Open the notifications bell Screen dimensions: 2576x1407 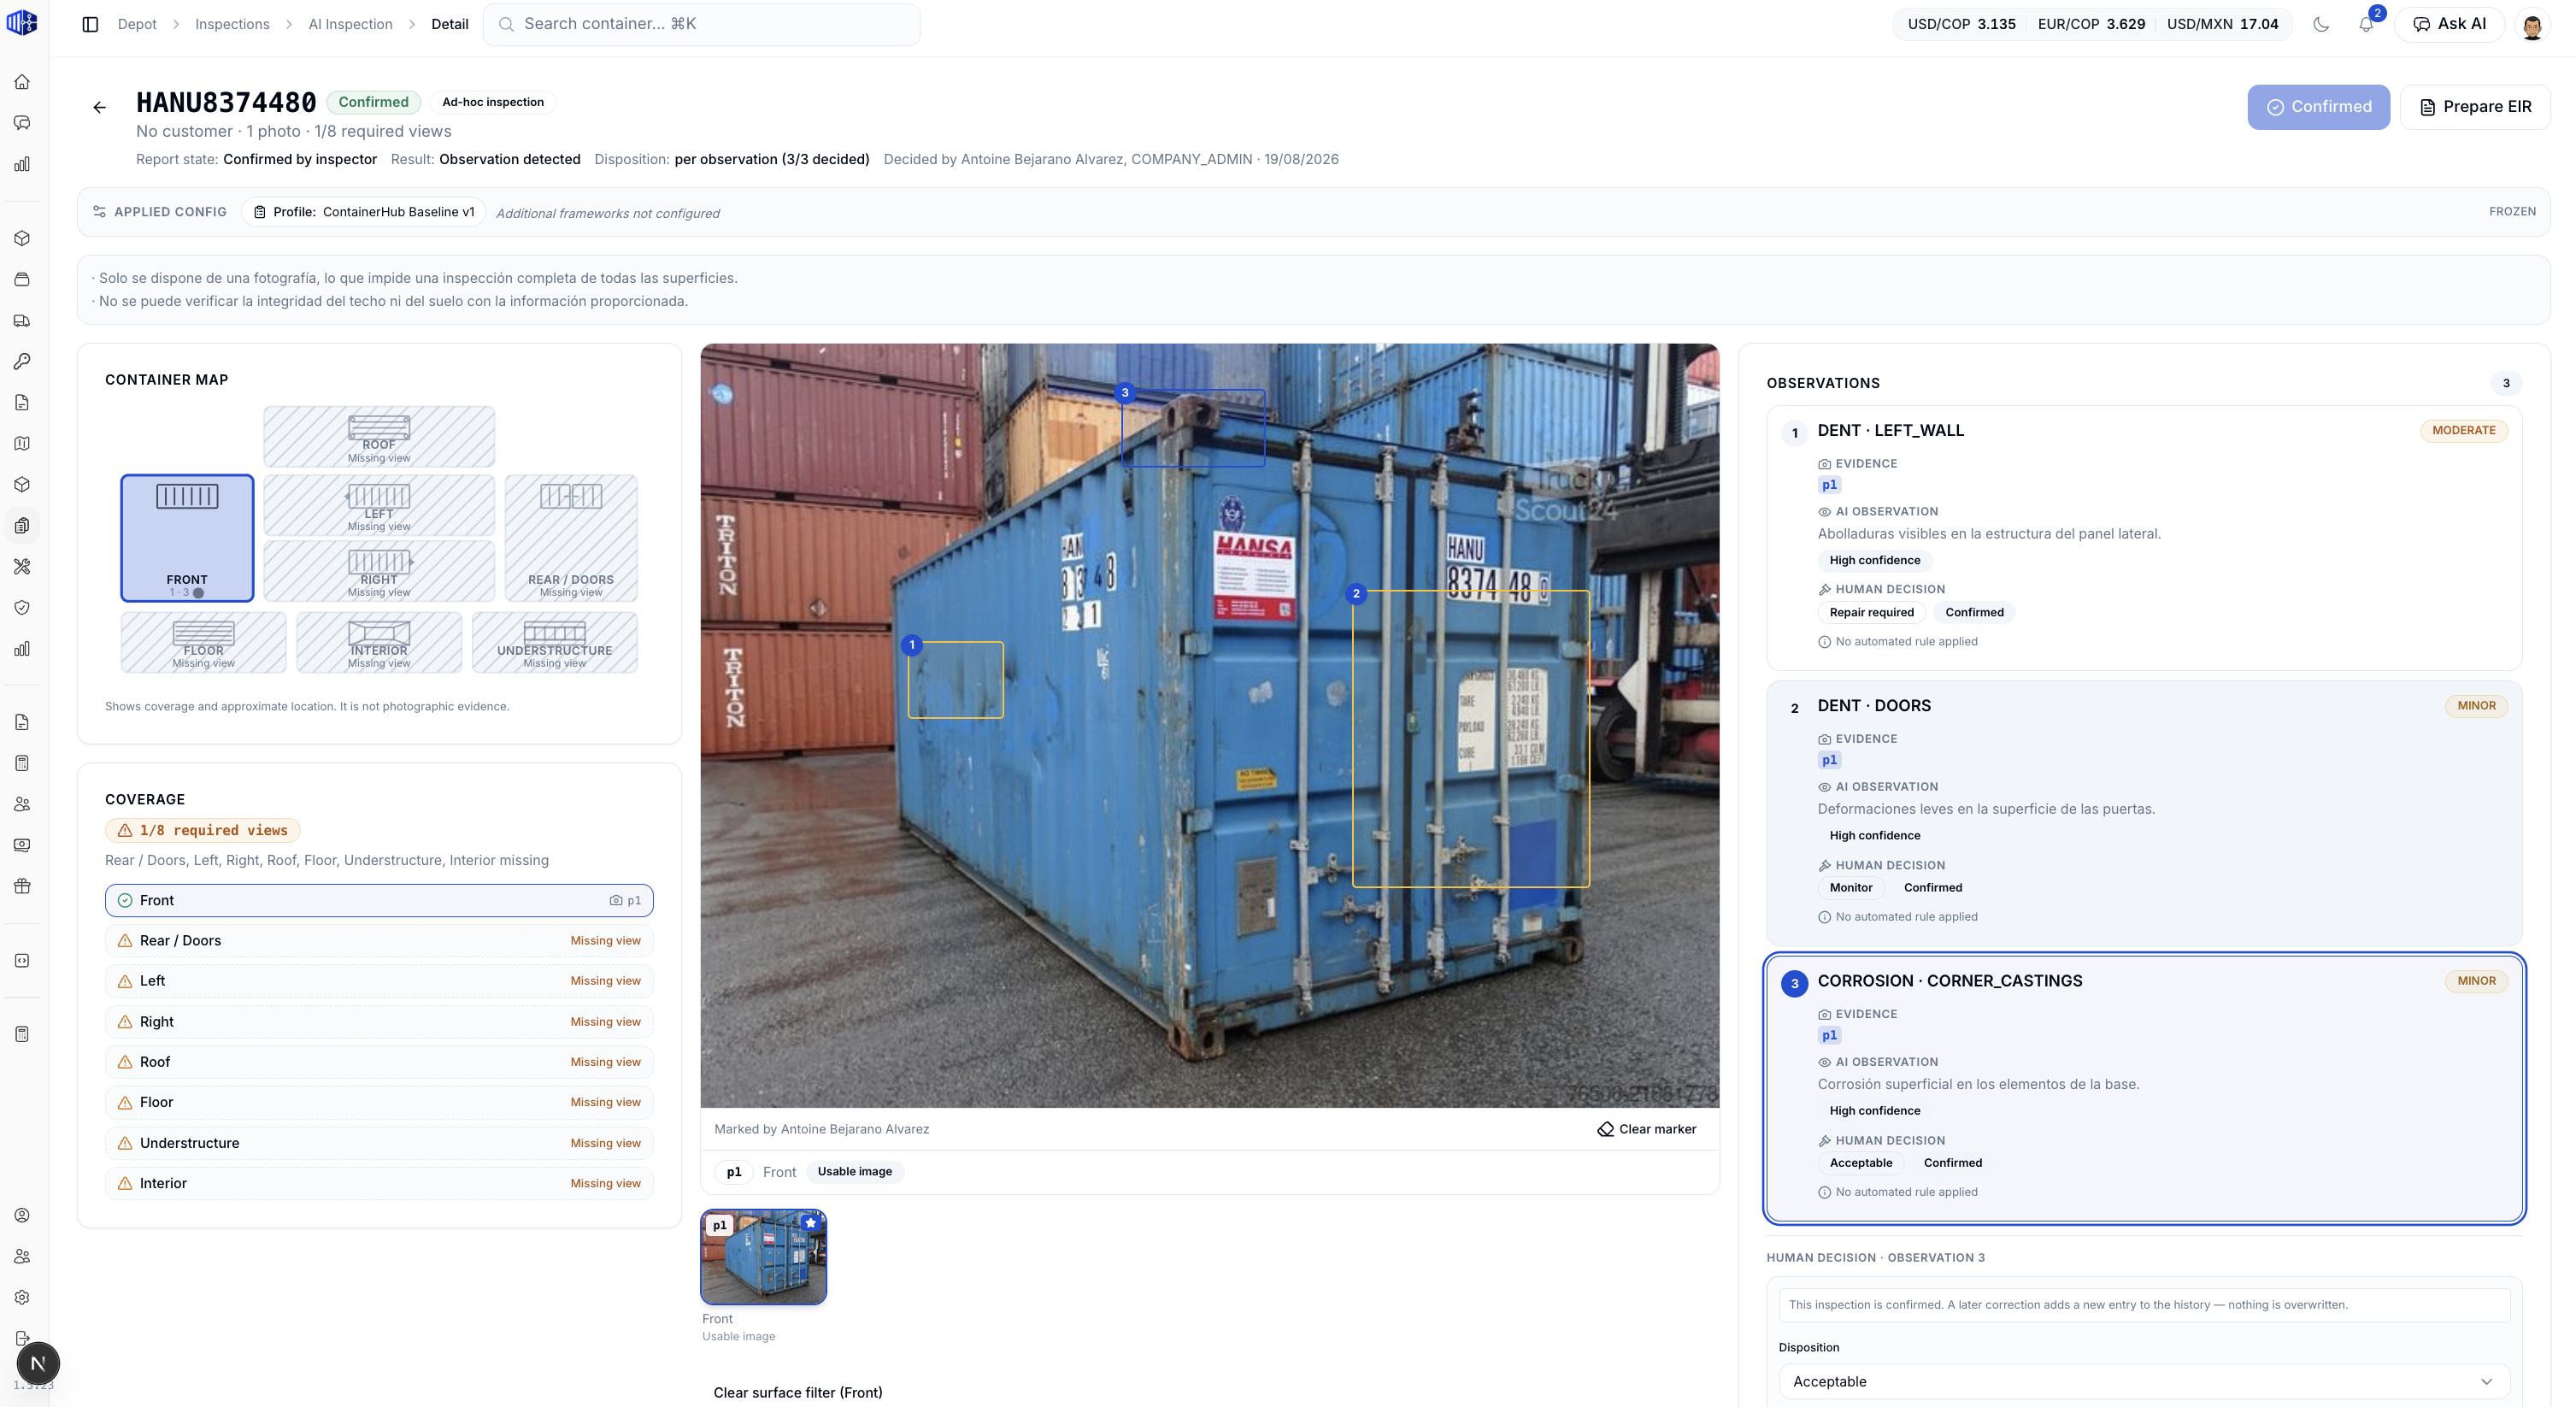[x=2366, y=24]
